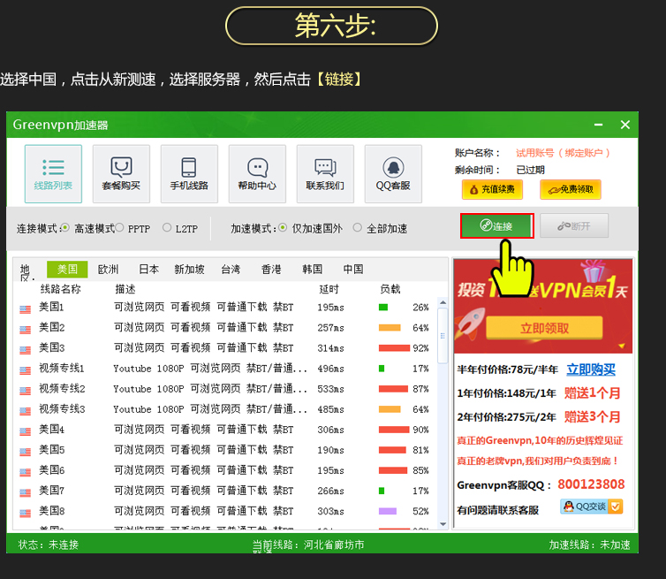This screenshot has height=579, width=666.
Task: Click the green 连接 connect button
Action: point(496,226)
